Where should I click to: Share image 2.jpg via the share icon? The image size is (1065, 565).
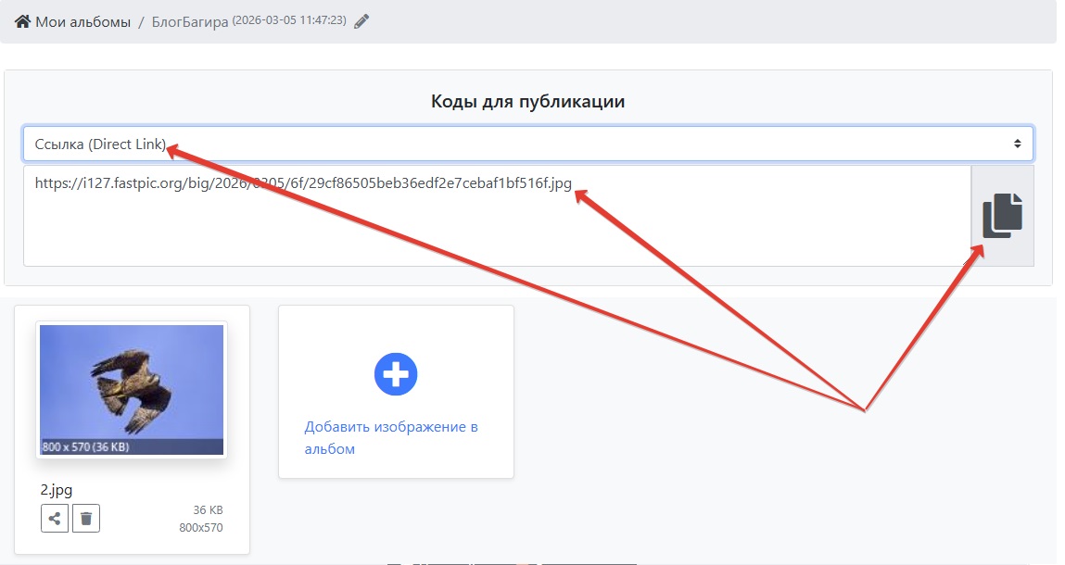tap(54, 518)
